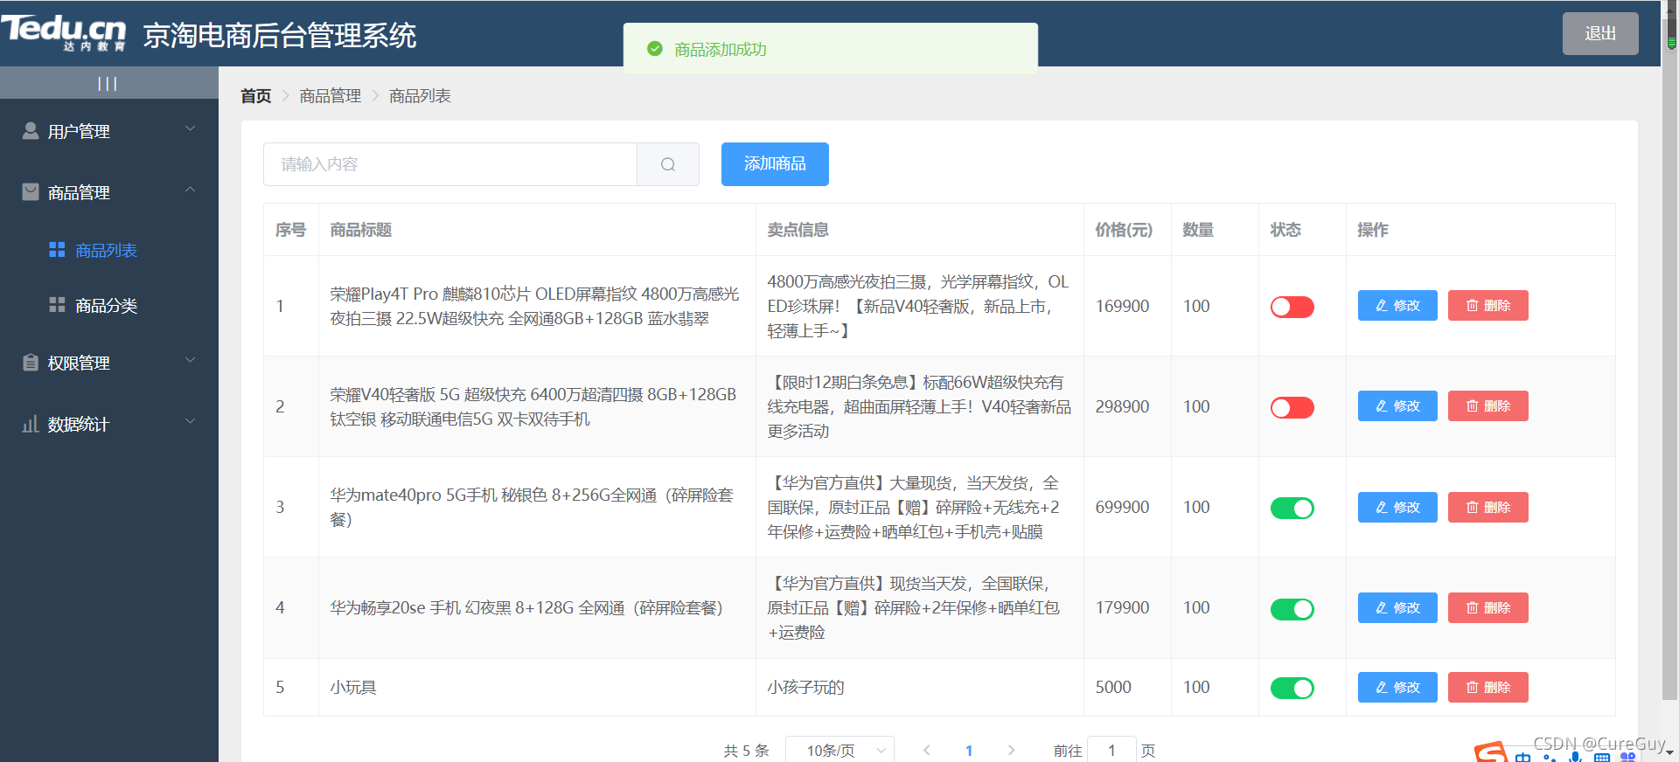This screenshot has width=1679, height=762.
Task: Toggle status switch for 荣耀V40轻奢版 row
Action: point(1292,407)
